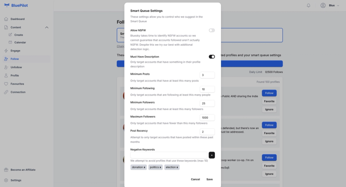Click the plus button to add keyword

212,155
